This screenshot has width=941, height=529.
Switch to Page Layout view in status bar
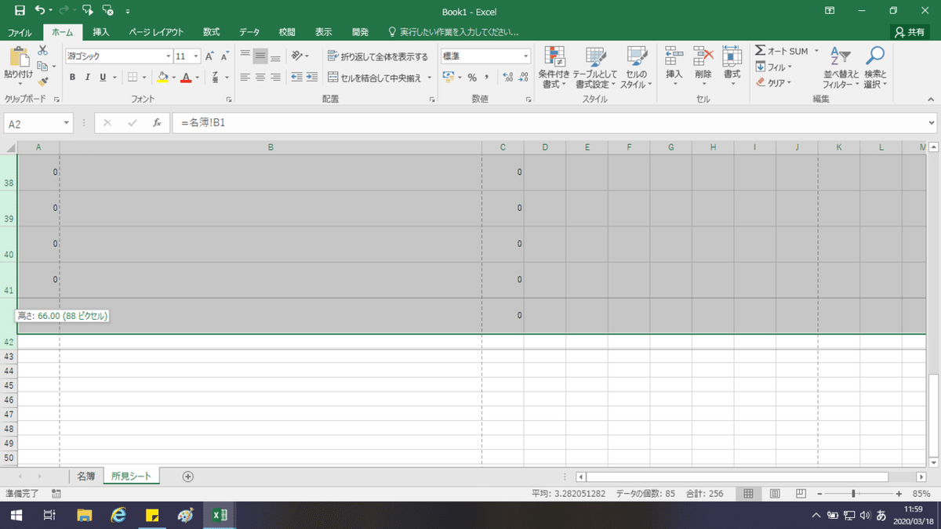click(x=775, y=494)
